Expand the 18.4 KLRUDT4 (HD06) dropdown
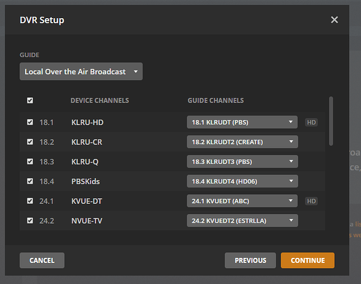Screen dimensions: 361x284 (x=242, y=181)
